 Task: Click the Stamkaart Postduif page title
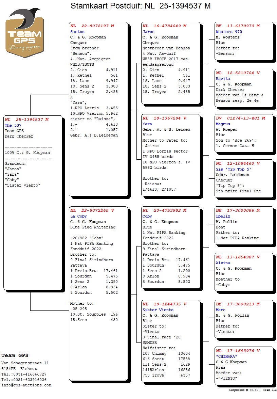point(141,6)
